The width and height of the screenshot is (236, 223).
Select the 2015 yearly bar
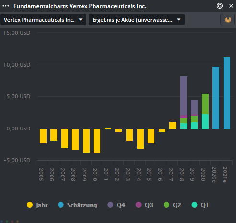pyautogui.click(x=151, y=136)
